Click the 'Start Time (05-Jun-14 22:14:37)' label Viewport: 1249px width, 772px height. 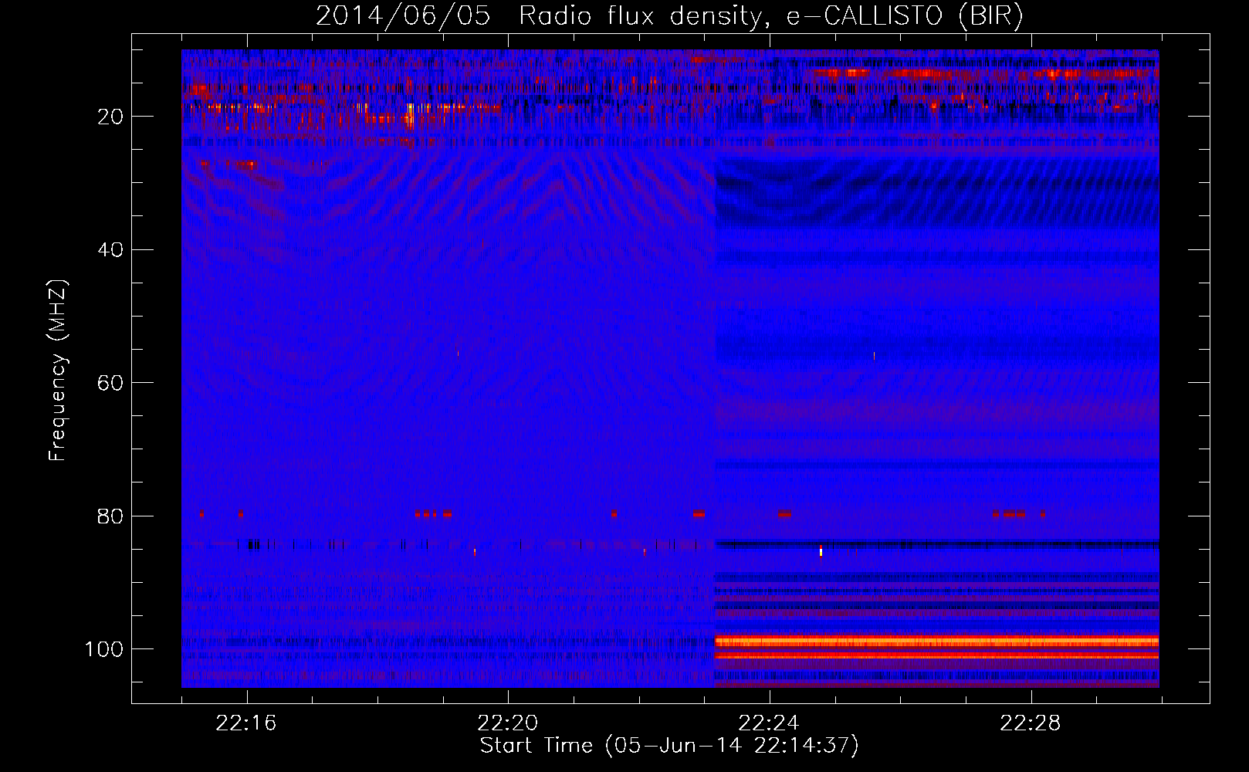click(669, 746)
